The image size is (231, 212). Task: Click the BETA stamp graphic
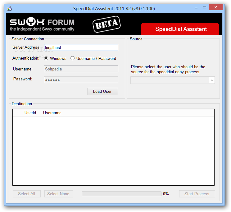(106, 24)
